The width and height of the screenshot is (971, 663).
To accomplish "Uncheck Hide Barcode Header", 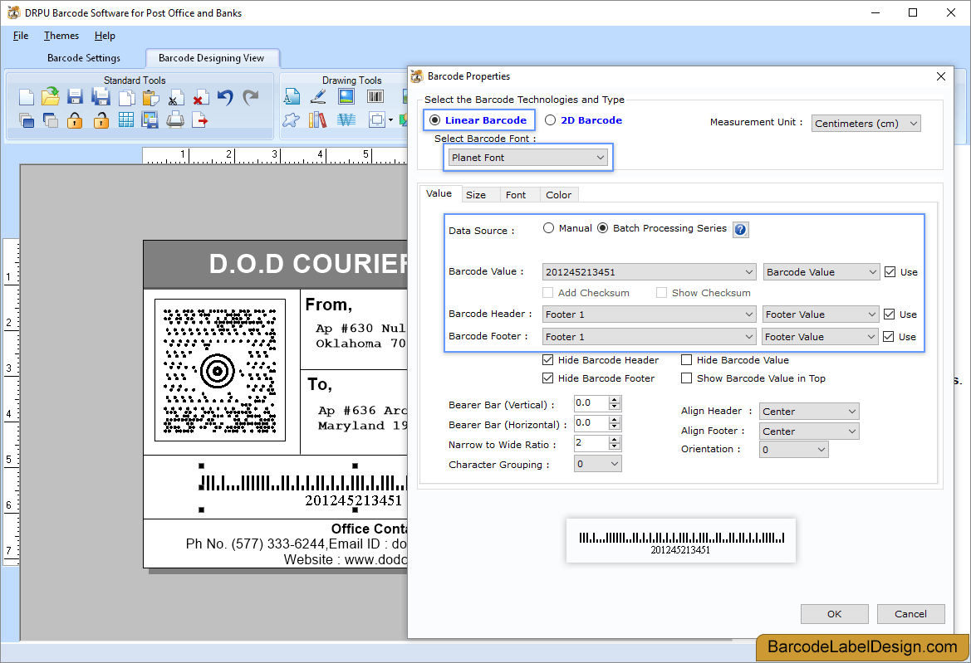I will point(547,360).
